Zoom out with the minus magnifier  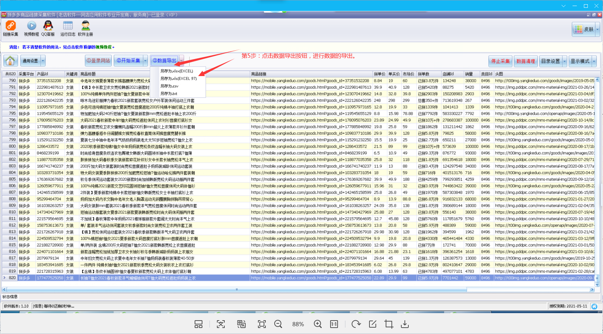point(278,324)
